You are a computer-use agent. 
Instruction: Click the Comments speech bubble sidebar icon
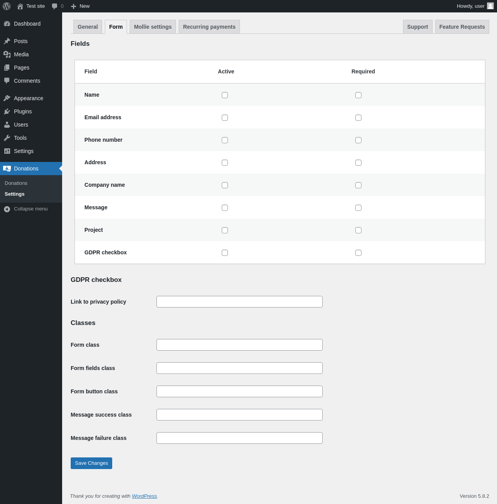pos(7,81)
